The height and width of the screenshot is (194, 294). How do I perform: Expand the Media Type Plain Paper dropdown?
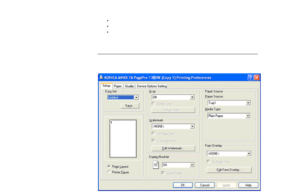(x=248, y=116)
